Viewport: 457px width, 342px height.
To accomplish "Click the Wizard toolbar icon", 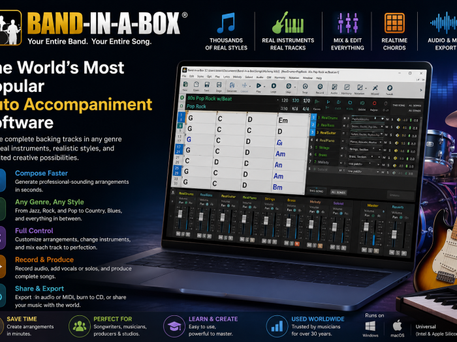I will click(x=375, y=88).
